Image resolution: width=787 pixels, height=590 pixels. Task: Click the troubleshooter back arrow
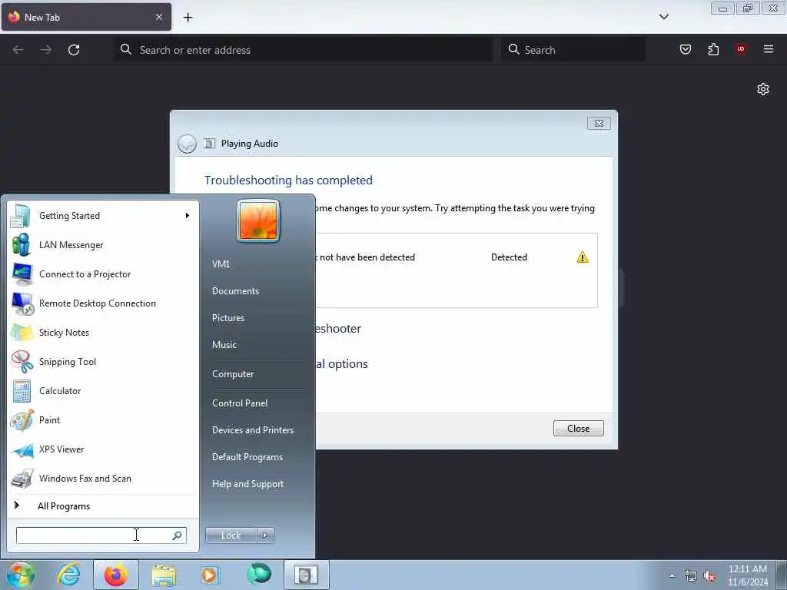click(x=187, y=144)
